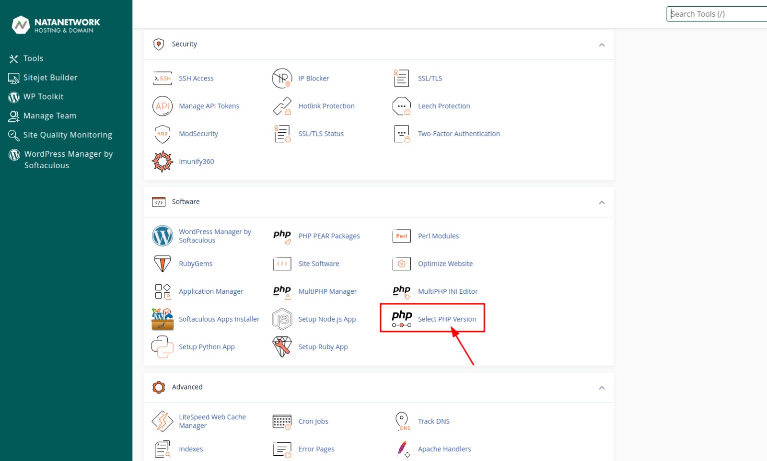Collapse the Security section chevron
Screen dimensions: 767x461
pos(602,45)
